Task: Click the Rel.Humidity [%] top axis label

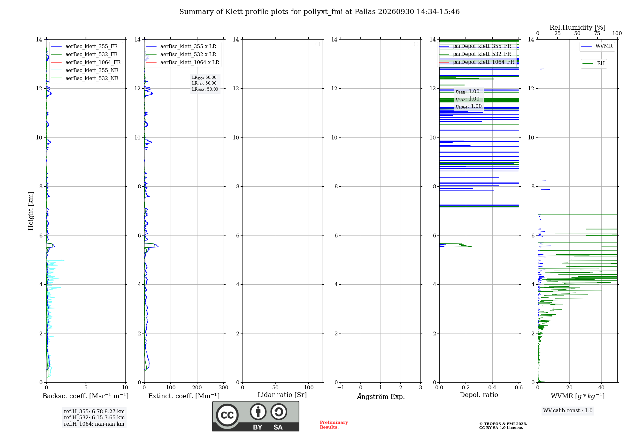Action: coord(578,27)
